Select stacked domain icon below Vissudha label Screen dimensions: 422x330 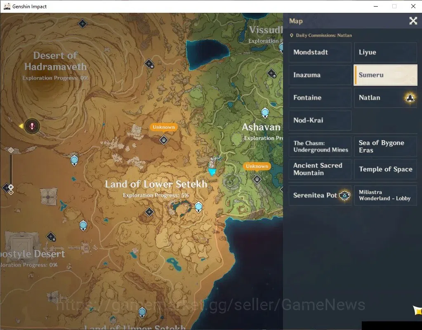click(271, 73)
